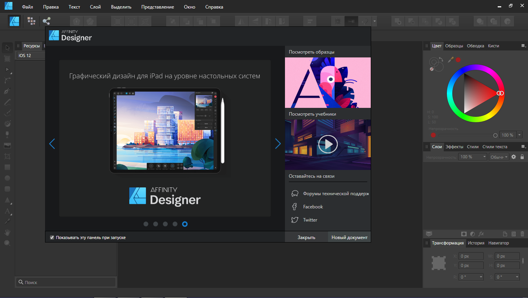Select the fifth carousel page dot
528x298 pixels.
coord(185,224)
